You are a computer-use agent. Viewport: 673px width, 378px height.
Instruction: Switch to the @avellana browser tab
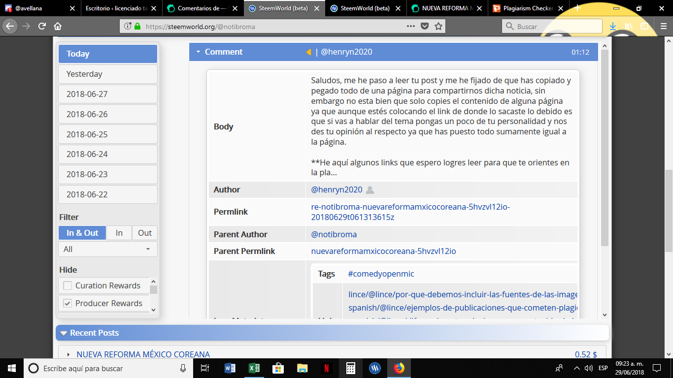point(40,8)
